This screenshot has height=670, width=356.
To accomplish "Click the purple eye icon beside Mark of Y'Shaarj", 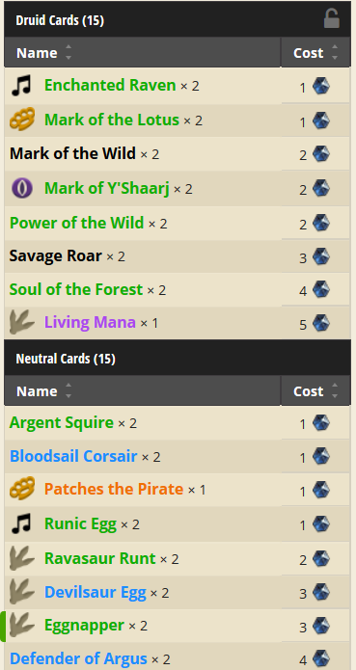I will coord(22,188).
